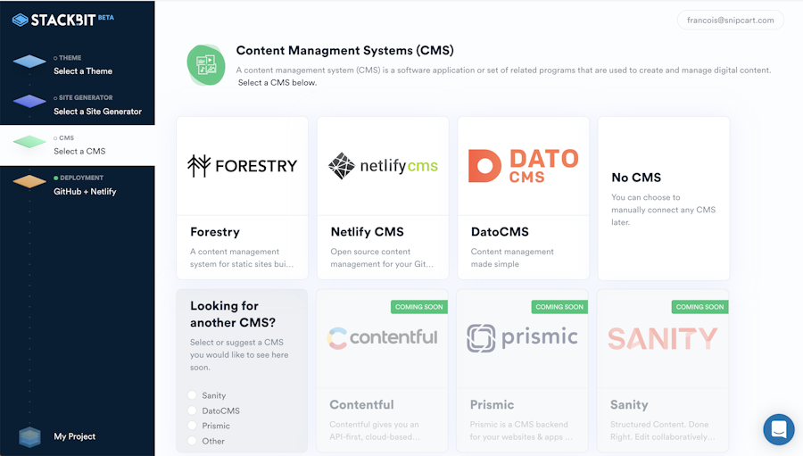The image size is (803, 456).
Task: Click the Stackbit logo in sidebar
Action: [x=54, y=20]
